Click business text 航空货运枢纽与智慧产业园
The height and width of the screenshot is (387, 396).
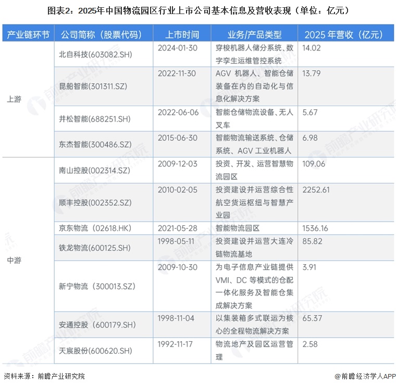point(254,209)
